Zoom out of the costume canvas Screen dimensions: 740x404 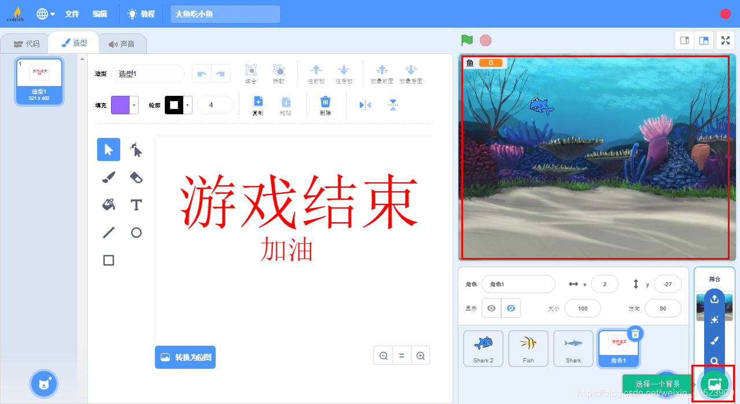click(x=383, y=356)
